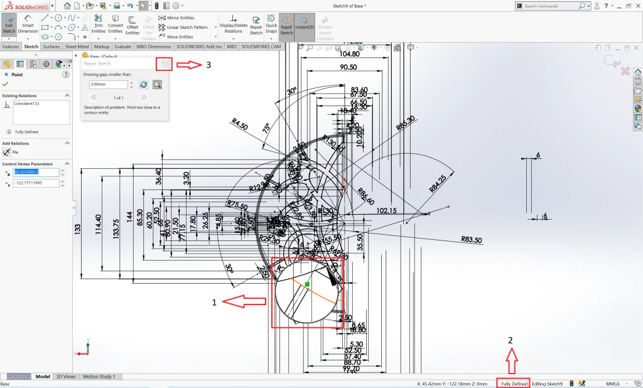Click Mirror Entities

point(176,18)
